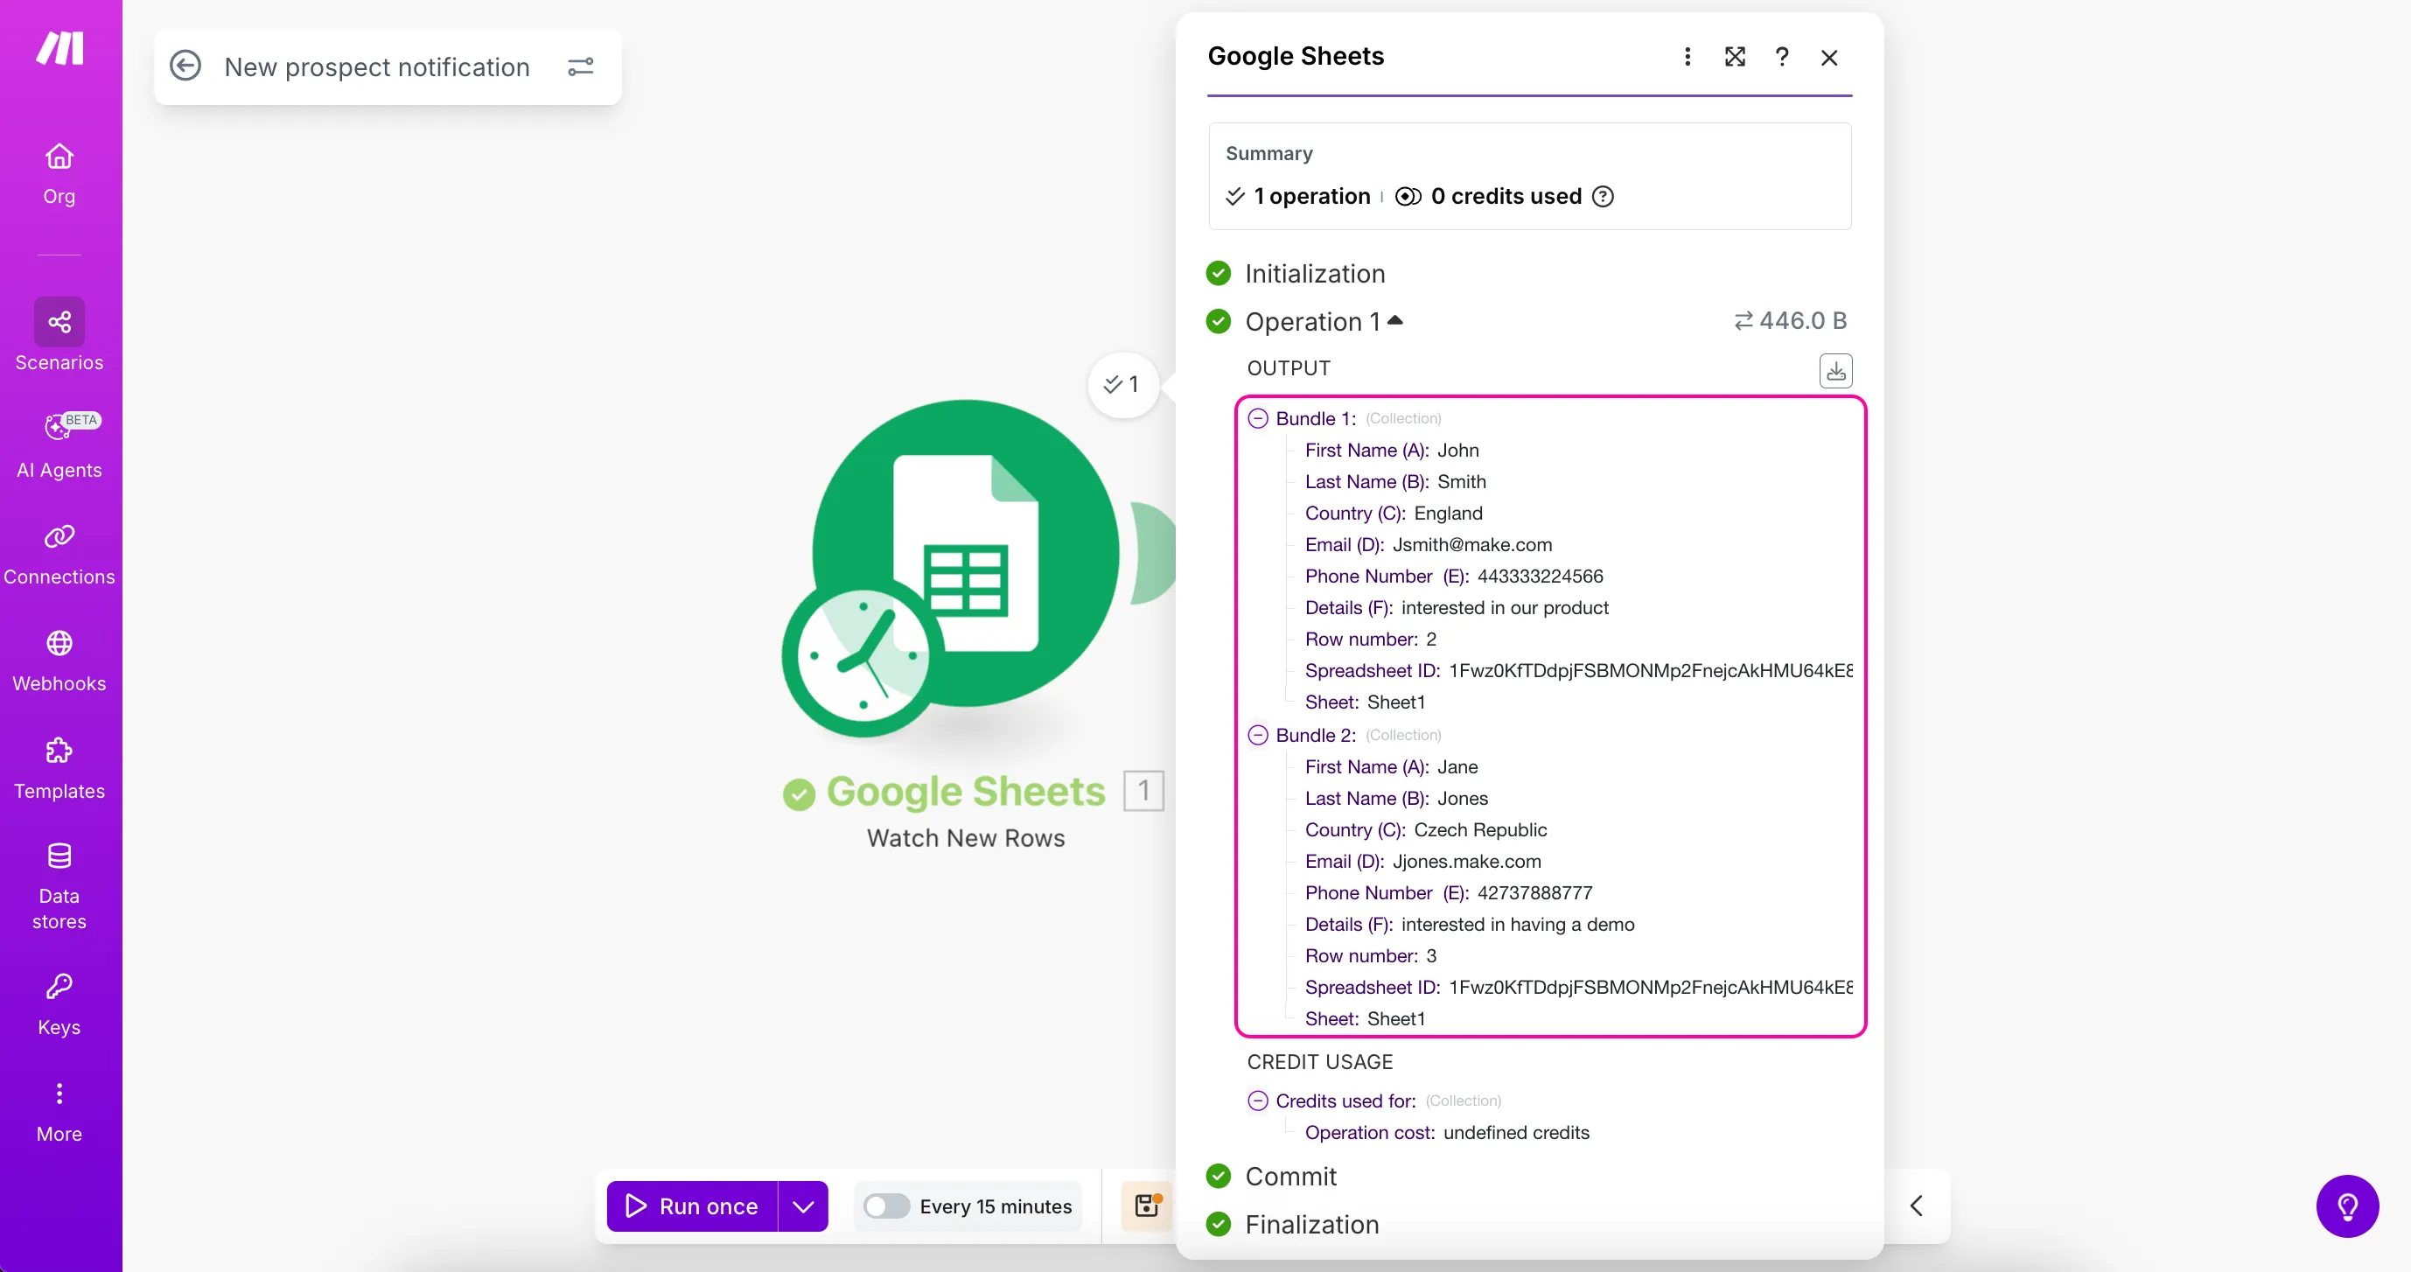
Task: Go back using the arrow beside scenario name
Action: [x=185, y=66]
